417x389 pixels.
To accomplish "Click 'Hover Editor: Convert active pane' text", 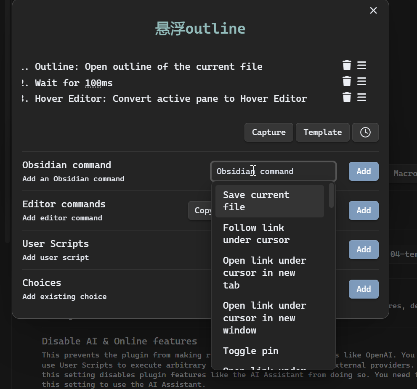I will point(171,98).
